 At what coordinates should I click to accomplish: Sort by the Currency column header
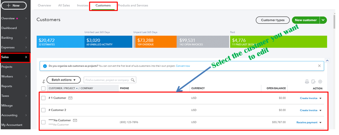tap(198, 88)
